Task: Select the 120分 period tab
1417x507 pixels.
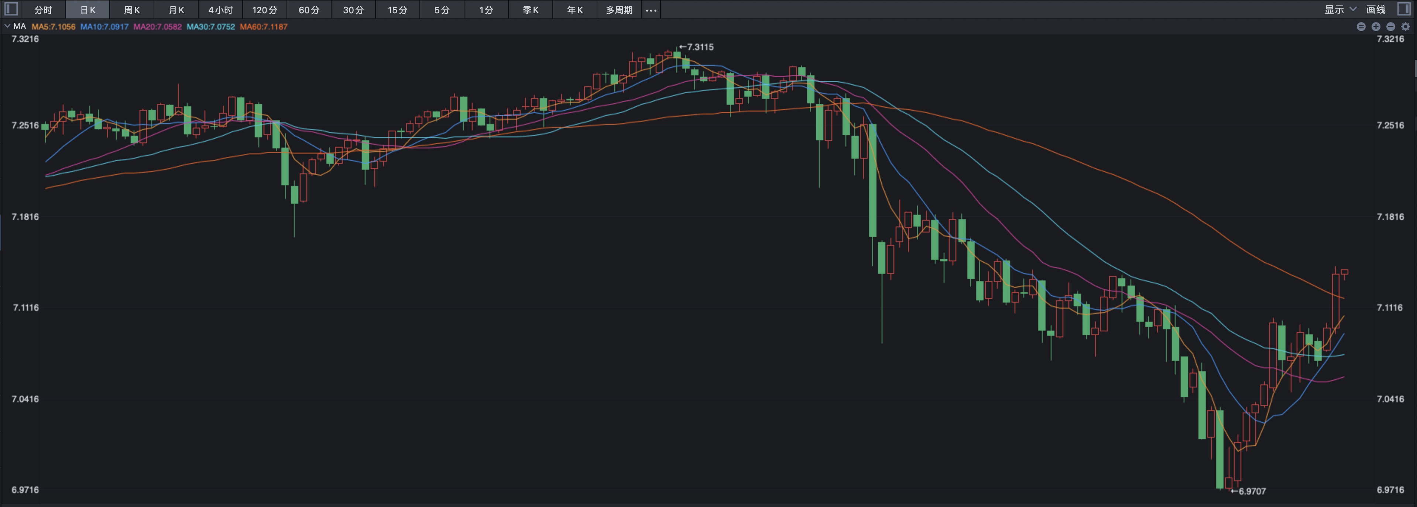Action: [265, 10]
